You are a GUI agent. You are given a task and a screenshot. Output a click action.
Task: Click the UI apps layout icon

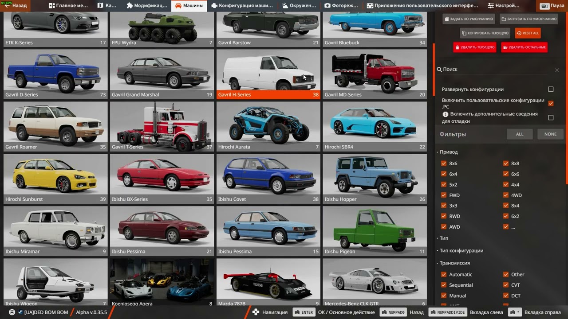point(370,6)
